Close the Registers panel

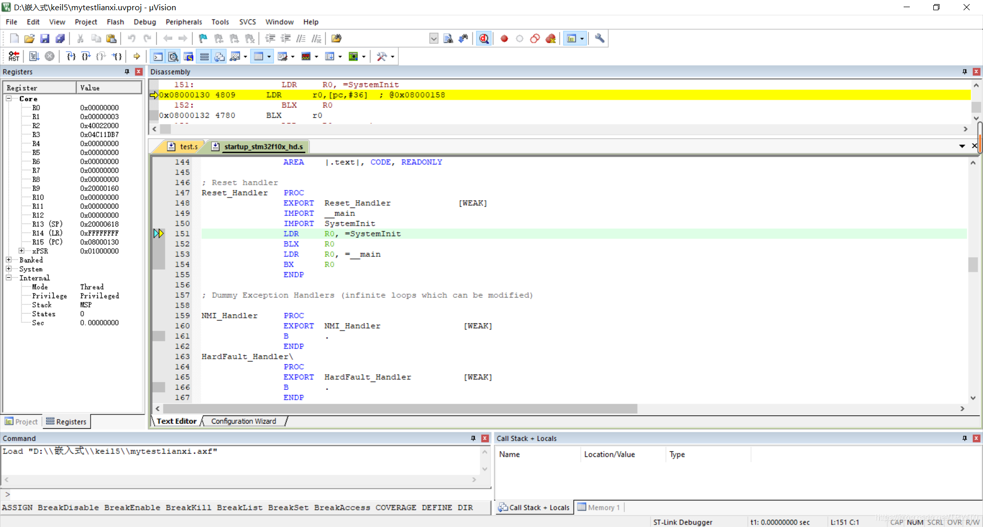138,72
